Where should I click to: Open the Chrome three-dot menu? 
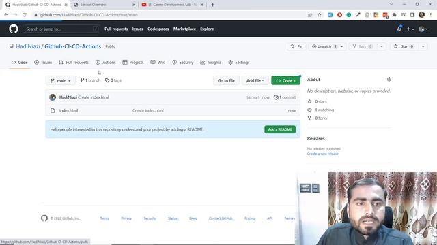(x=431, y=15)
